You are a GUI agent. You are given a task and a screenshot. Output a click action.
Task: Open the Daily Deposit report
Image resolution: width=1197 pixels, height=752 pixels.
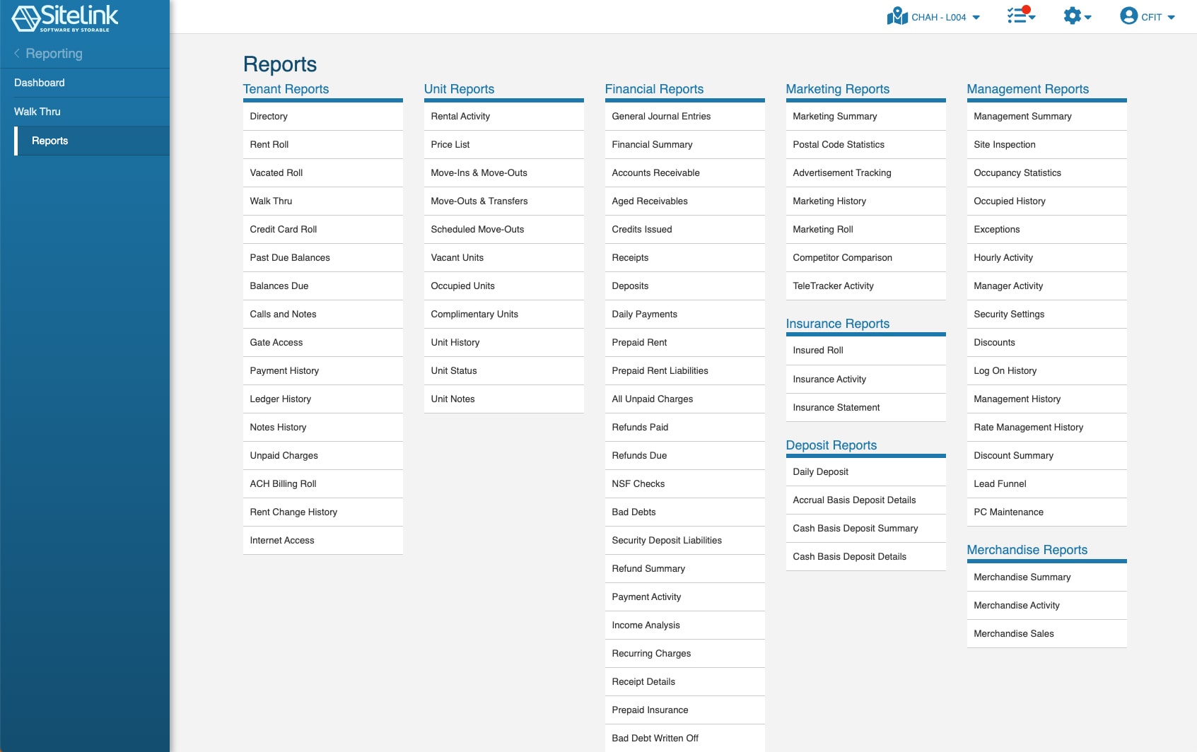point(820,471)
